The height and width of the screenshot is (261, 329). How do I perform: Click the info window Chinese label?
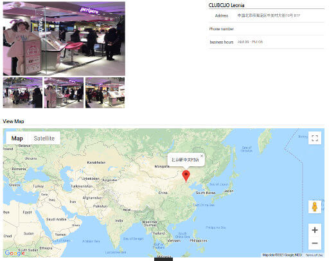[x=185, y=160]
